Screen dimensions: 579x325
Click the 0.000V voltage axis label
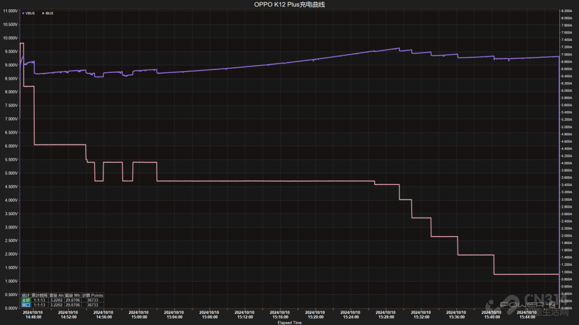[11, 308]
